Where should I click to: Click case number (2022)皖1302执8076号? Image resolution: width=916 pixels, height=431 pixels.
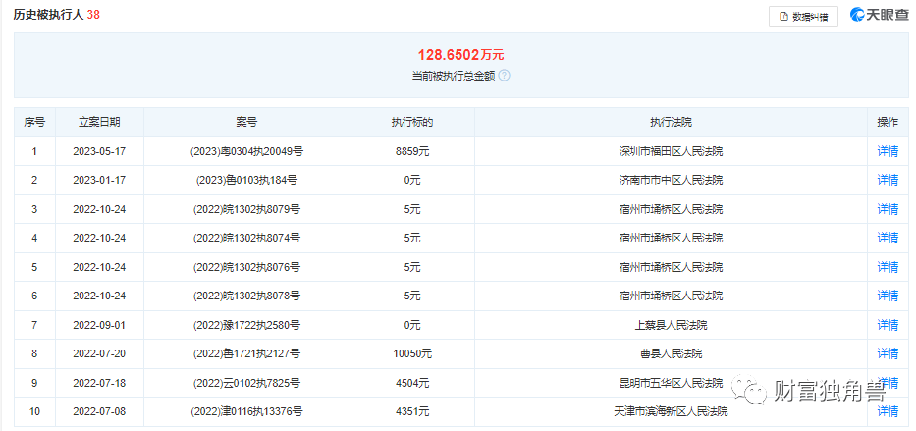pos(246,267)
